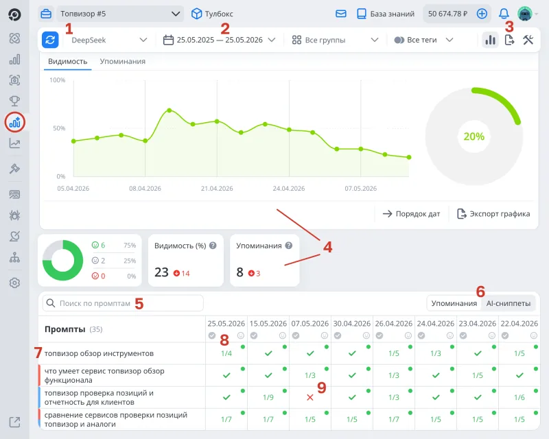Open the gavel auction icon in sidebar
This screenshot has width=549, height=439.
[x=14, y=168]
